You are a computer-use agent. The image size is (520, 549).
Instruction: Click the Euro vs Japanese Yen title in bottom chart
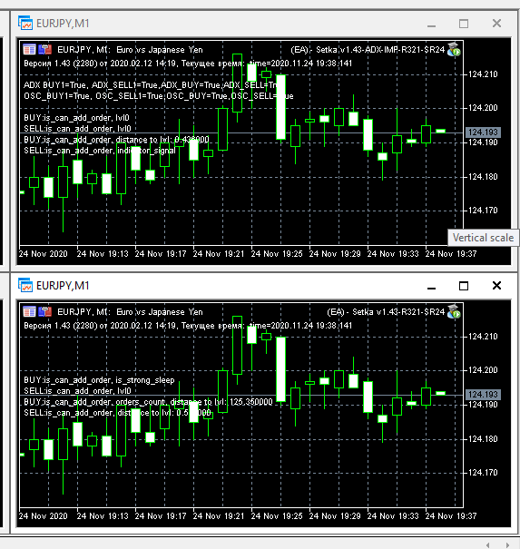coord(160,312)
